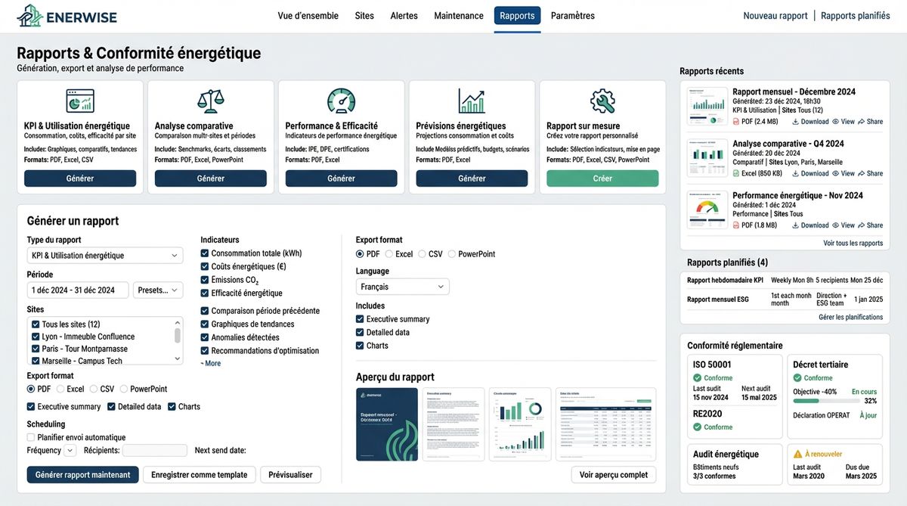Click the Prévisions énergétiques chart icon
This screenshot has height=506, width=907.
click(x=472, y=101)
